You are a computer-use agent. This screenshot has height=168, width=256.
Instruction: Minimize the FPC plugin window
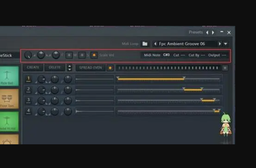(222, 32)
